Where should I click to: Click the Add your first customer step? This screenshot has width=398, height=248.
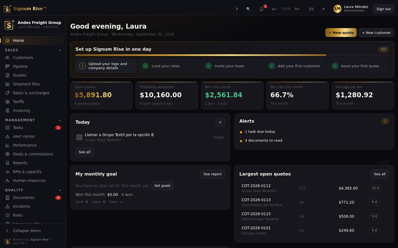point(295,66)
